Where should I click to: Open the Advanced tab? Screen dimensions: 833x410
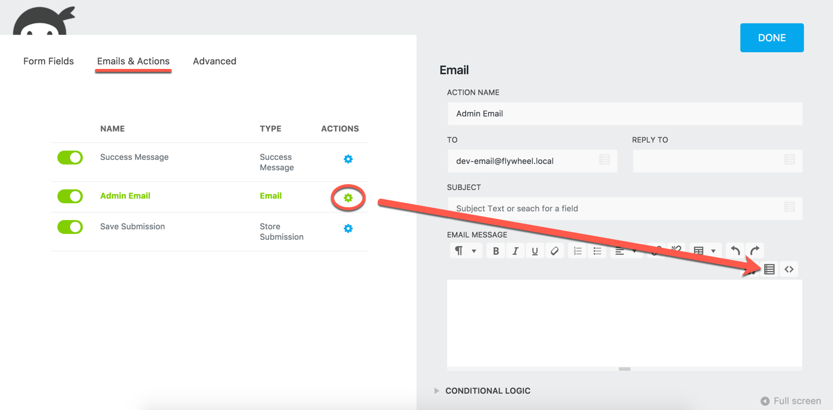point(215,61)
